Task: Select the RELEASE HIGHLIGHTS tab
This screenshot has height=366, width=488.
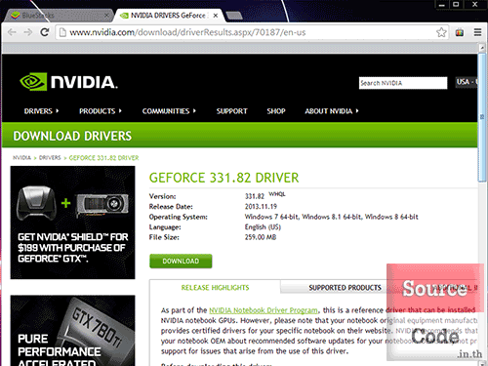Action: point(215,288)
